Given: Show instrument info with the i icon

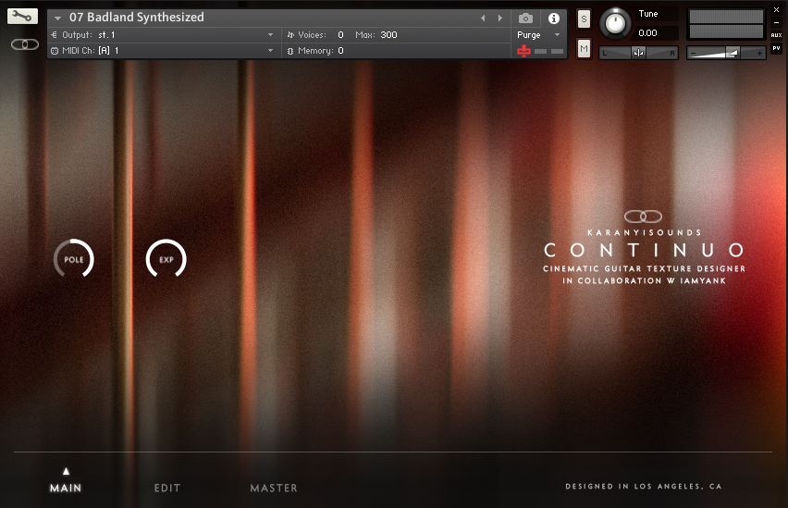Looking at the screenshot, I should tap(554, 19).
